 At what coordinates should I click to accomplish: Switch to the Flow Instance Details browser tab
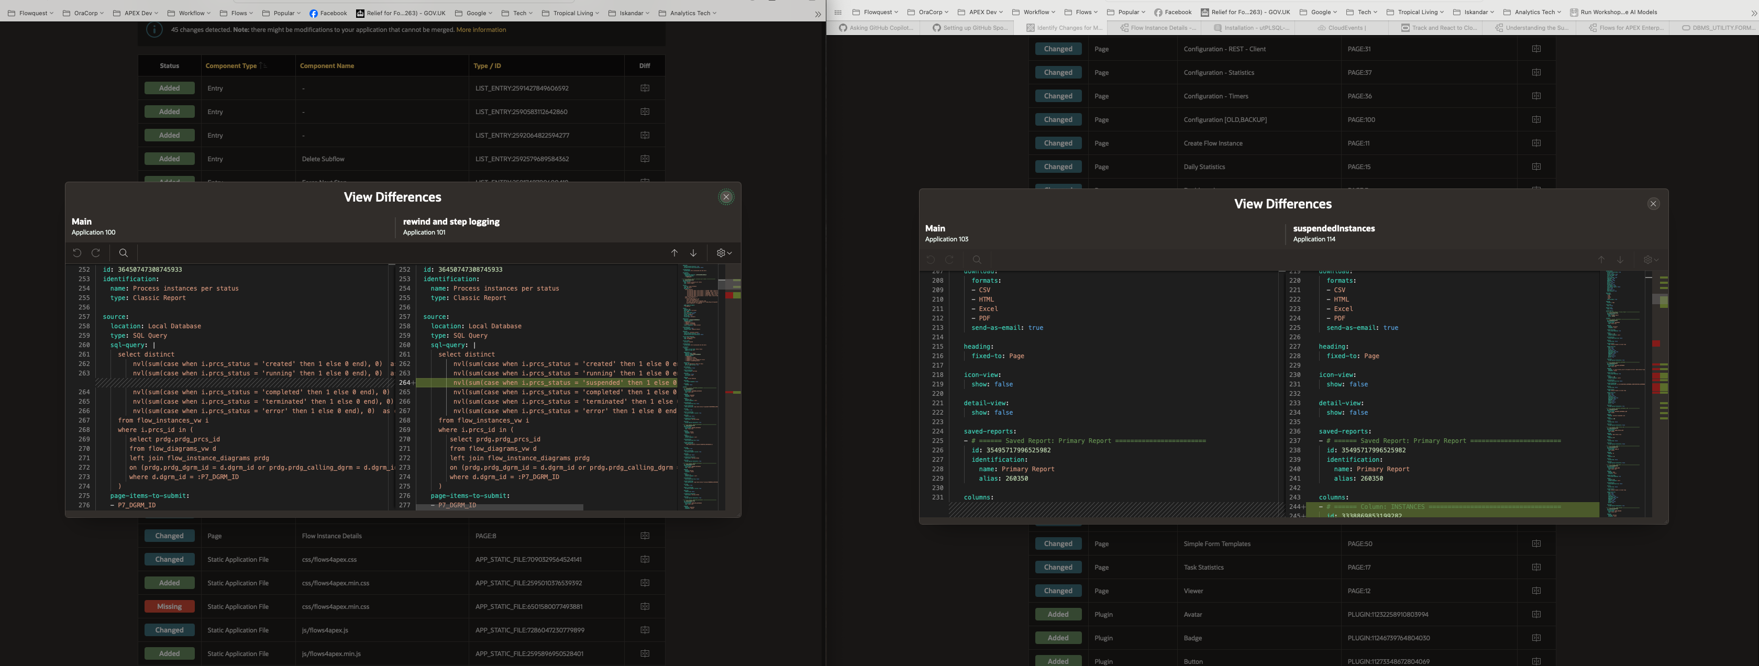[x=1161, y=28]
